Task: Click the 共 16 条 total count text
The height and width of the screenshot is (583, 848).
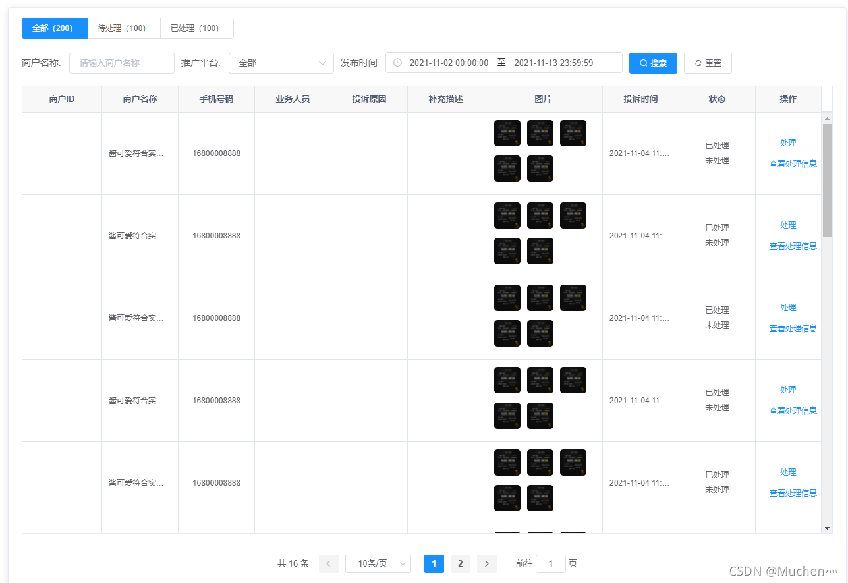Action: point(293,564)
